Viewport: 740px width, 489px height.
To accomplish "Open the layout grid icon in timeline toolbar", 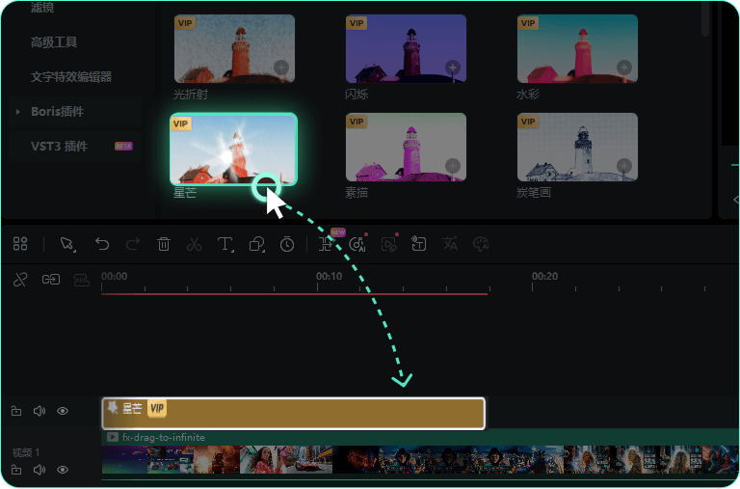I will tap(20, 244).
